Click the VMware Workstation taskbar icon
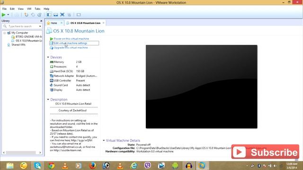The width and height of the screenshot is (303, 170). pyautogui.click(x=202, y=166)
